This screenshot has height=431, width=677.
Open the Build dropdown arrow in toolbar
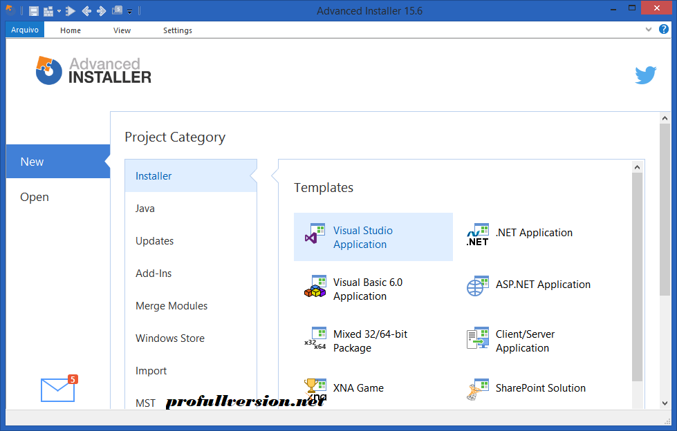point(59,10)
